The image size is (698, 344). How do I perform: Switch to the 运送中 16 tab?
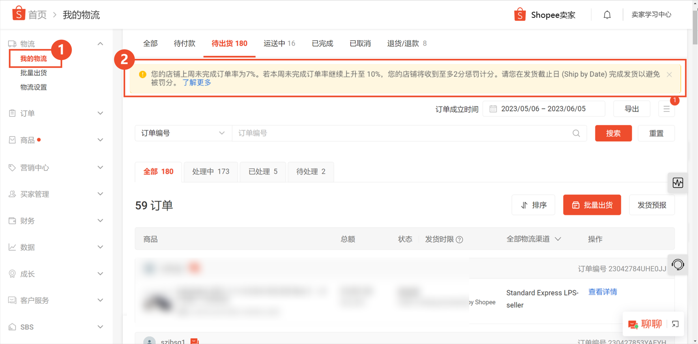tap(279, 43)
